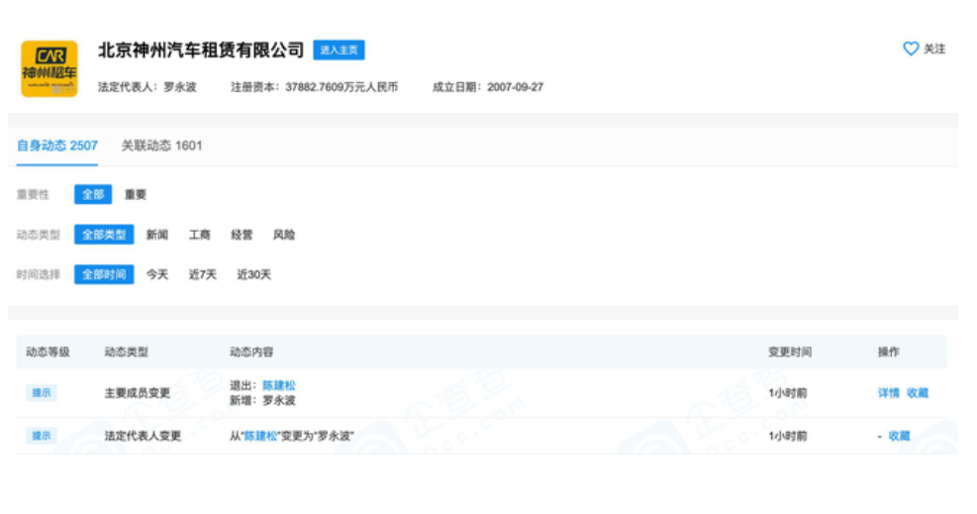This screenshot has width=977, height=514.
Task: Click 收藏 in 法定代表人变更 row
Action: click(899, 436)
